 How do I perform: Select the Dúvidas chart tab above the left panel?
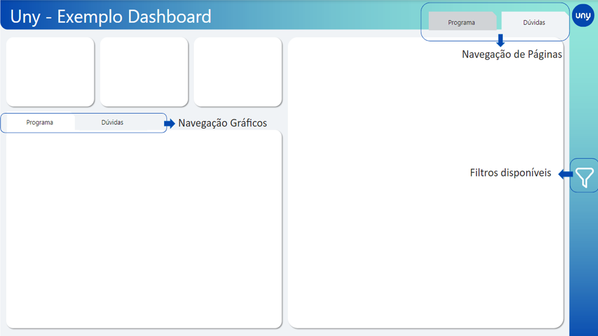coord(112,123)
